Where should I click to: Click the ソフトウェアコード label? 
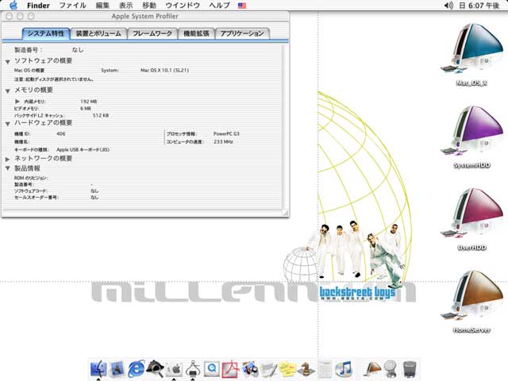coord(31,190)
